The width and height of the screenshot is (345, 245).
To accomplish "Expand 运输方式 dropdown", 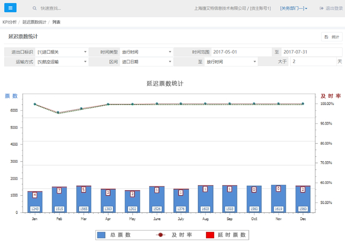I will (62, 62).
